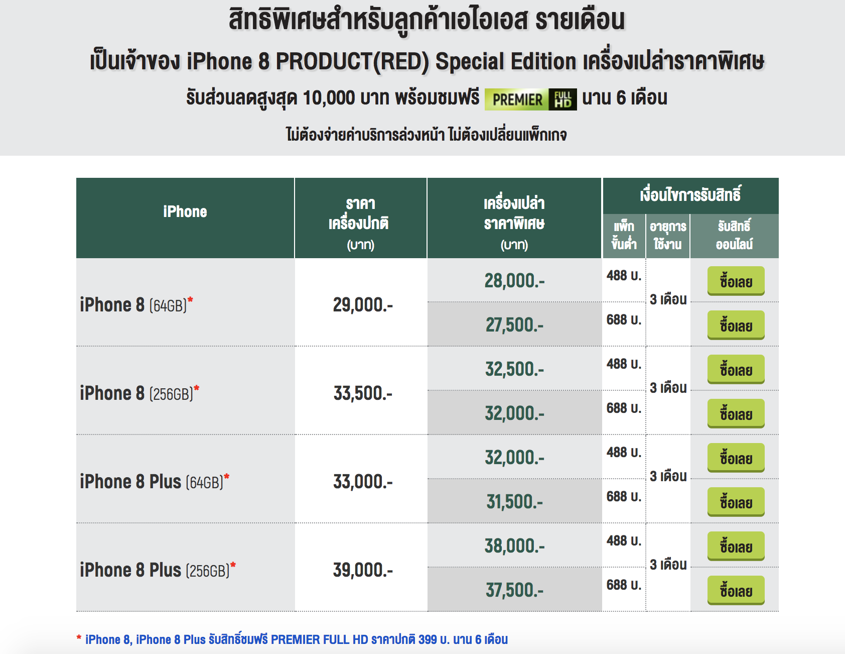Click the 38,000.- special price

click(514, 546)
